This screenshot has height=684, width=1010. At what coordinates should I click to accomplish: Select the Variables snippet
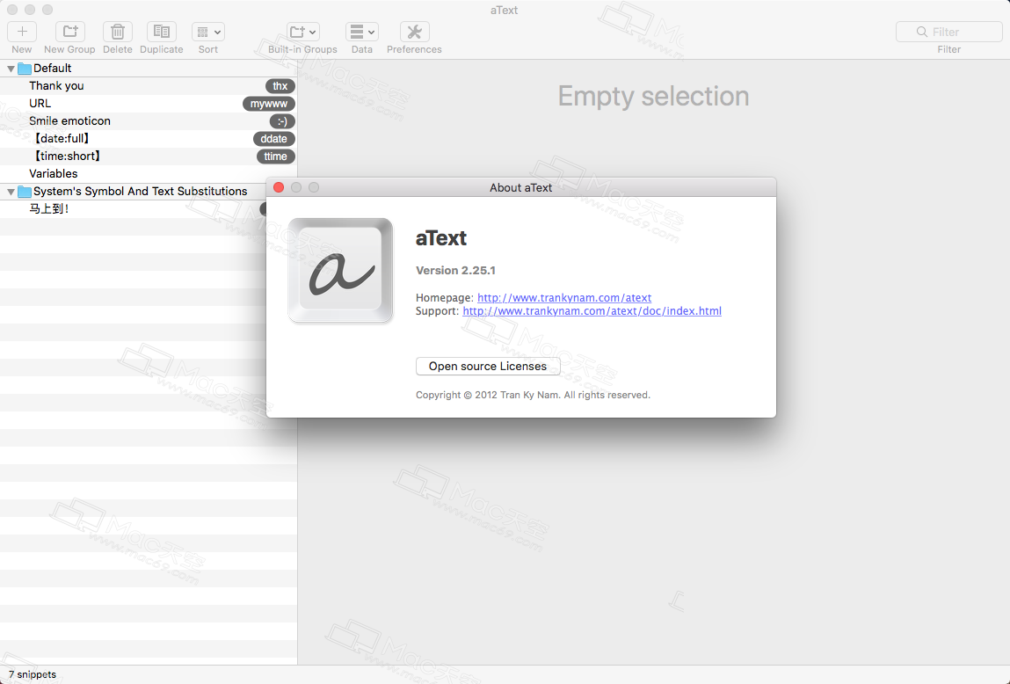[x=149, y=173]
